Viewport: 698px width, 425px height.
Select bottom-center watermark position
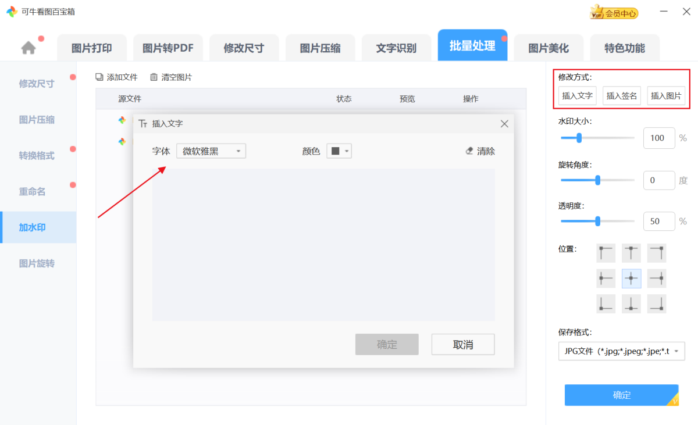(631, 304)
